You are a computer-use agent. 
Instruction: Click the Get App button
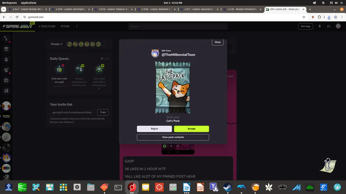pos(306,26)
